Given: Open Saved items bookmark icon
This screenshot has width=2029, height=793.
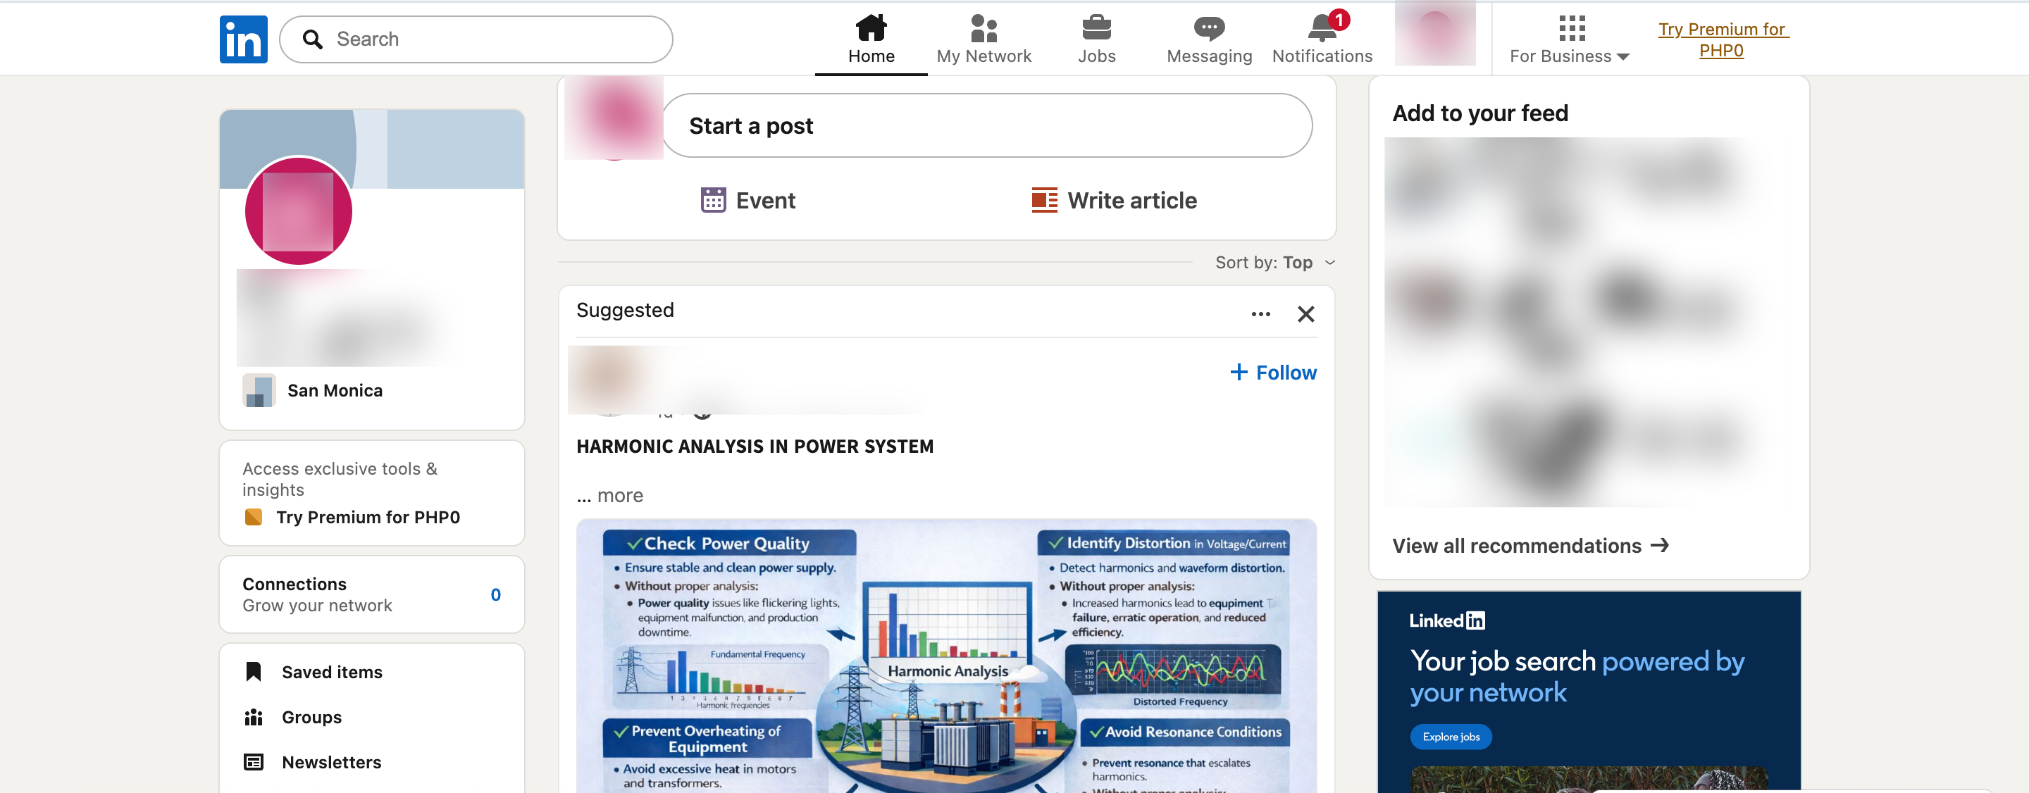Looking at the screenshot, I should (254, 672).
